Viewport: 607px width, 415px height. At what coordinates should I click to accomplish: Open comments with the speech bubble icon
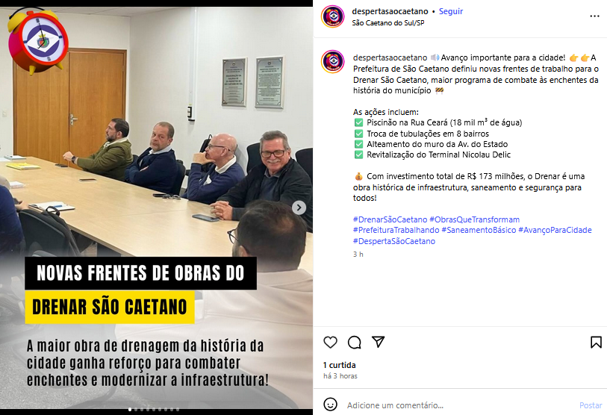coord(354,342)
